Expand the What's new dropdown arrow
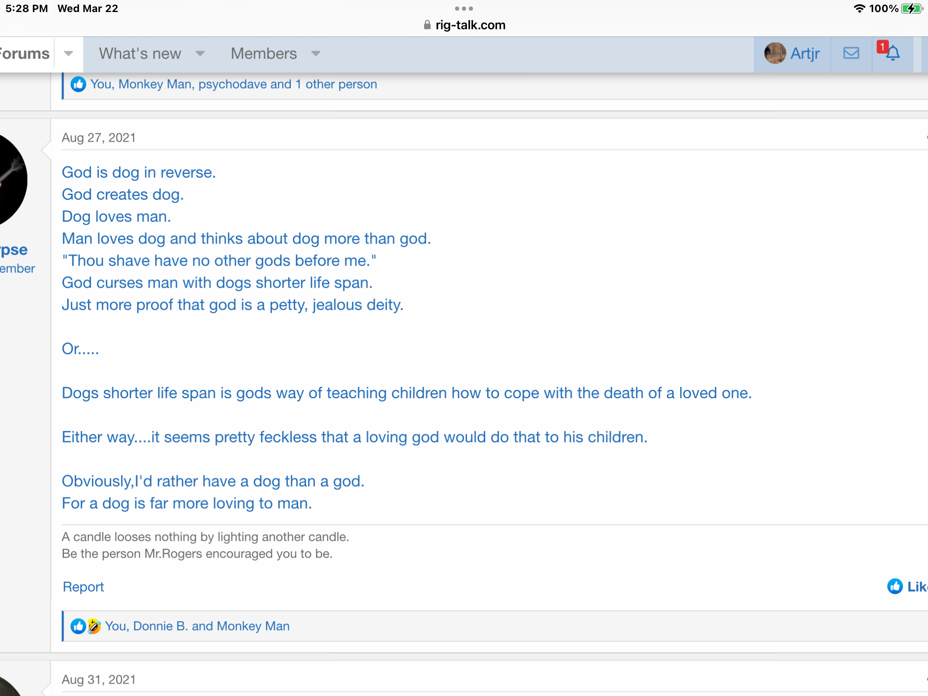Viewport: 928px width, 696px height. tap(200, 54)
